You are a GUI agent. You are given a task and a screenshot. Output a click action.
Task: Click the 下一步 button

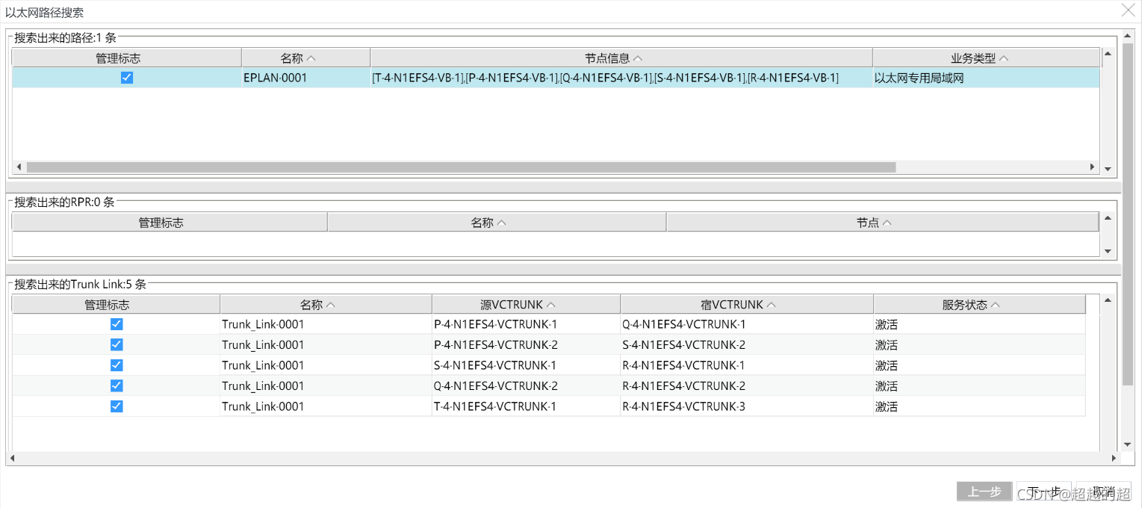(1043, 492)
